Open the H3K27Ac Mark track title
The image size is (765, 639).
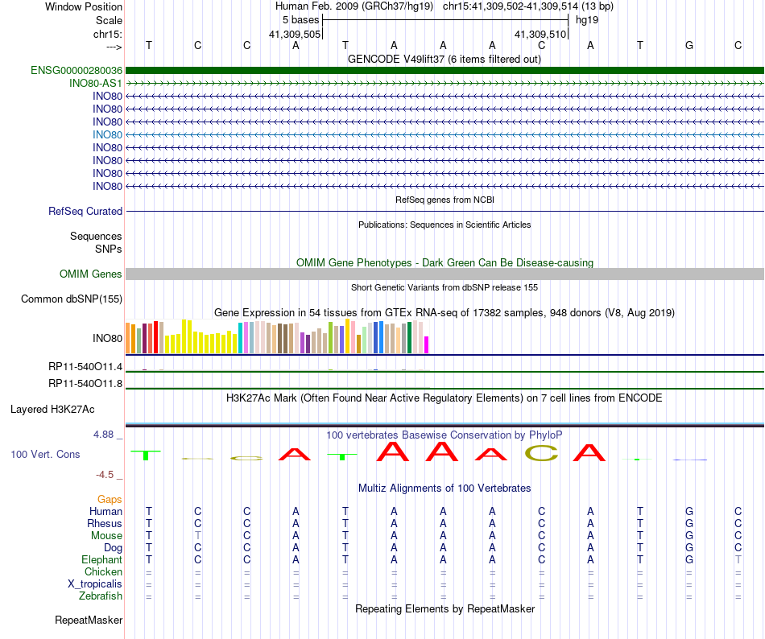pyautogui.click(x=445, y=398)
